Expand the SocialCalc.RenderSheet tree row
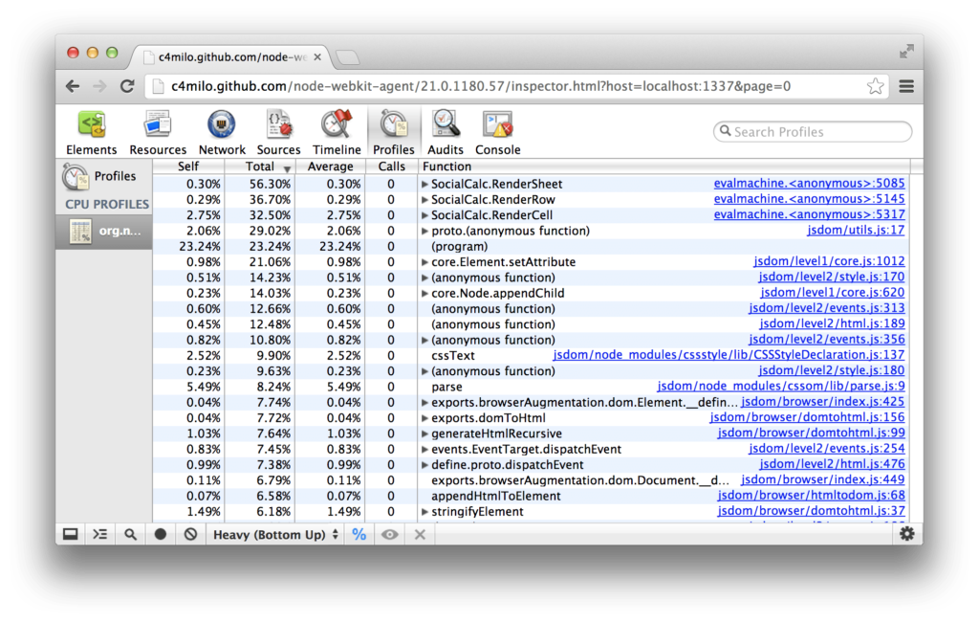This screenshot has height=622, width=979. 424,184
